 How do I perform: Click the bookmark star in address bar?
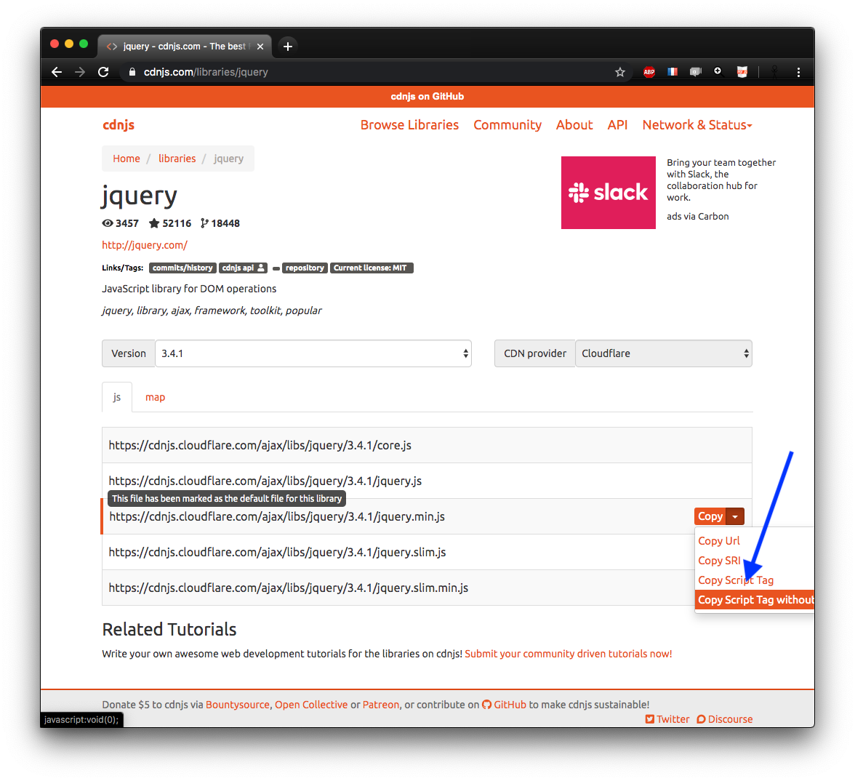(620, 72)
